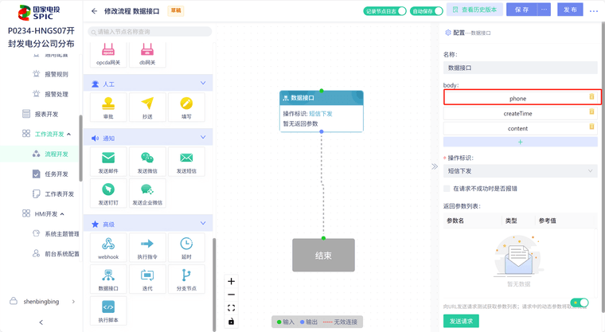605x332 pixels.
Task: Toggle the switch above 发送请求
Action: point(580,303)
